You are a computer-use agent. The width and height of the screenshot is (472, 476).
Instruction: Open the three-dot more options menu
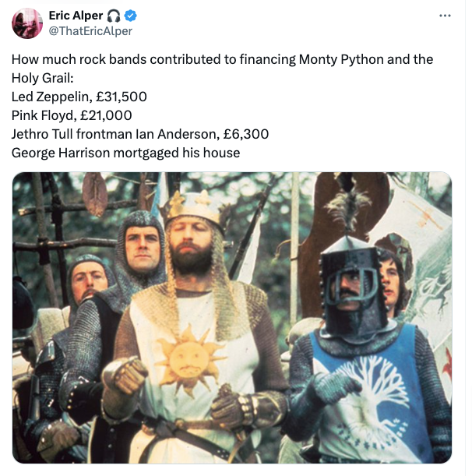(445, 16)
